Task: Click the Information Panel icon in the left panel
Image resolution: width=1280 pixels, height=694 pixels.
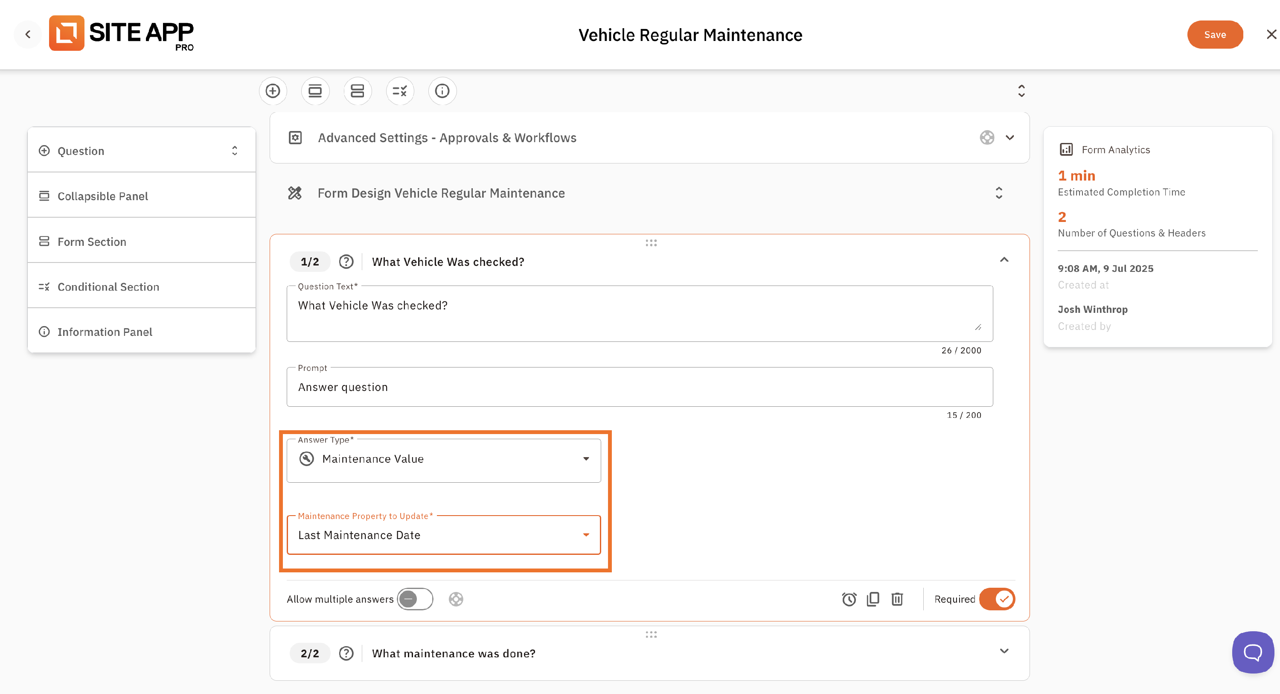Action: pos(44,332)
